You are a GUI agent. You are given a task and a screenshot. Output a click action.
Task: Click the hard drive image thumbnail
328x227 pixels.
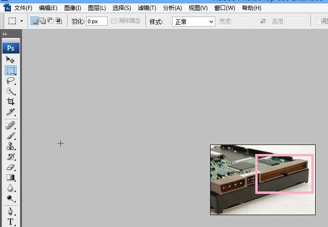pyautogui.click(x=262, y=180)
